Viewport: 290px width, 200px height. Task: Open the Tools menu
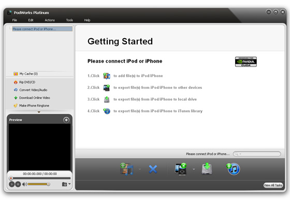pyautogui.click(x=69, y=20)
